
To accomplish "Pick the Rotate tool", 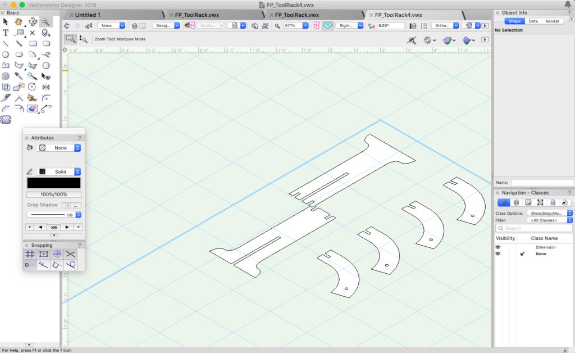I will tap(33, 87).
